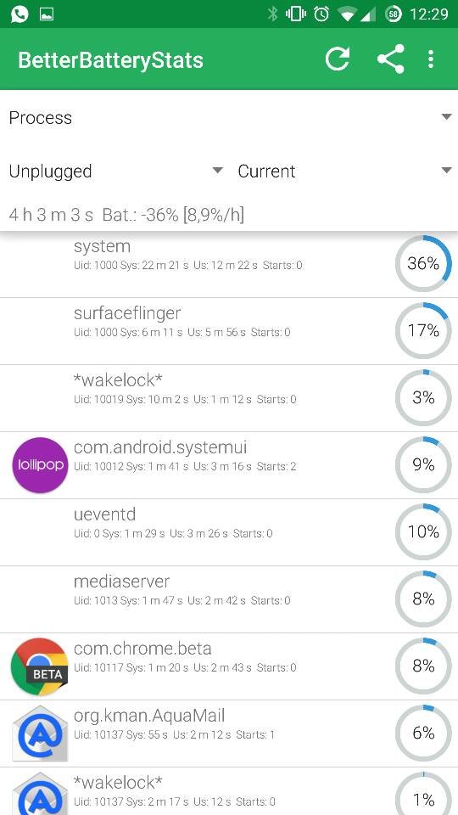
Task: Expand the Process stat type dropdown
Action: (x=229, y=117)
